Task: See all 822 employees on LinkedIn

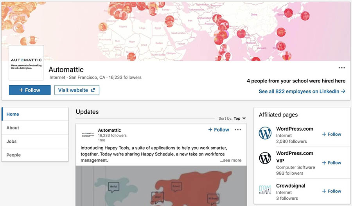Action: coord(302,91)
